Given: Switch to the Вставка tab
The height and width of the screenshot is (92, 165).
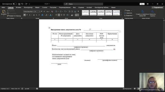Looking at the screenshot, I should pyautogui.click(x=19, y=7).
